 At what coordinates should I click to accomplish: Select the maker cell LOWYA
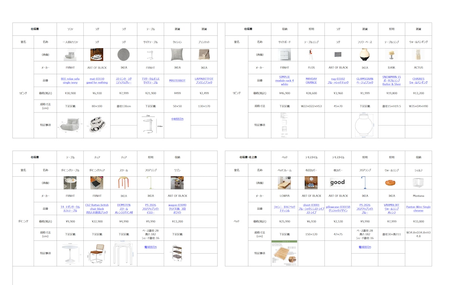[284, 196]
